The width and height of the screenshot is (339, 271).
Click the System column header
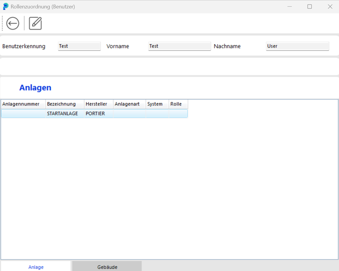point(154,104)
